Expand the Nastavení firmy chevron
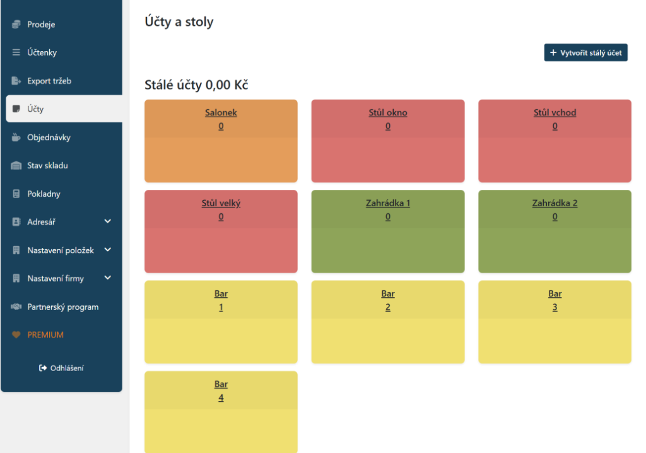The image size is (646, 453). point(107,278)
